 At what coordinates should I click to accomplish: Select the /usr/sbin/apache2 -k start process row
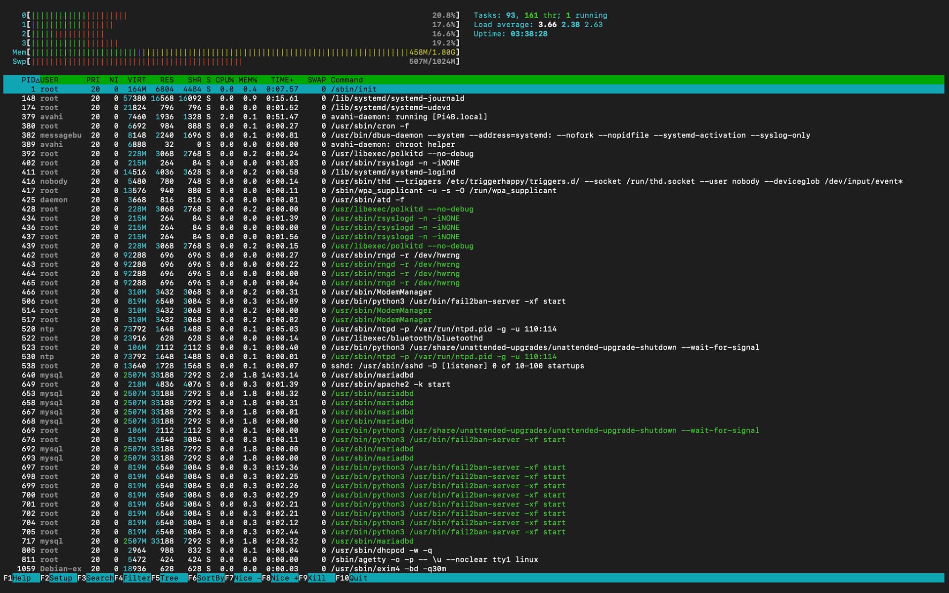click(390, 384)
